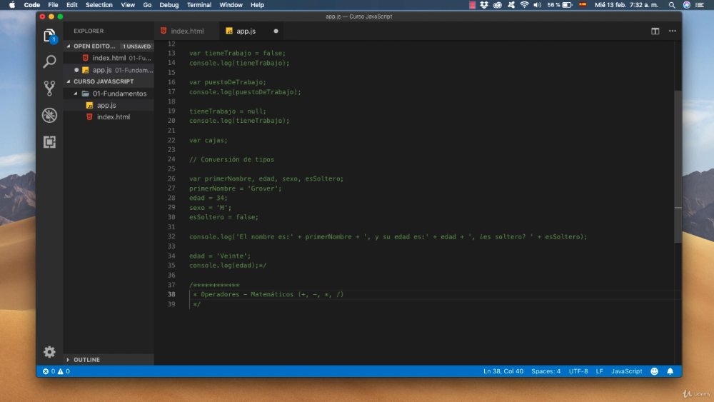Split the editor to the right

pyautogui.click(x=655, y=31)
